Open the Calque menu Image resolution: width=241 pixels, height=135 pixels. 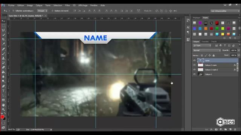[39, 5]
